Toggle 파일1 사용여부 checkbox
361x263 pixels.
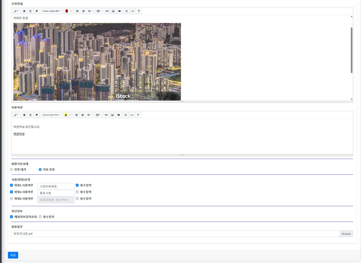(x=12, y=185)
